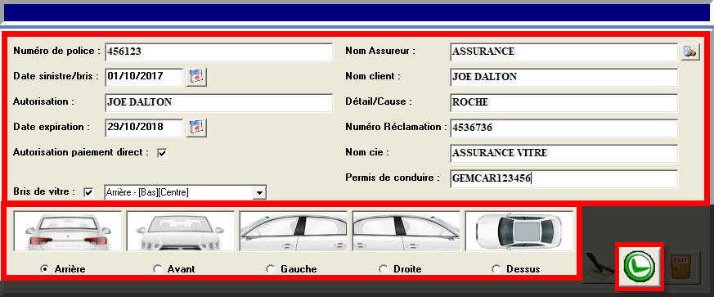714x297 pixels.
Task: Select the Gauche radio button
Action: pos(271,269)
